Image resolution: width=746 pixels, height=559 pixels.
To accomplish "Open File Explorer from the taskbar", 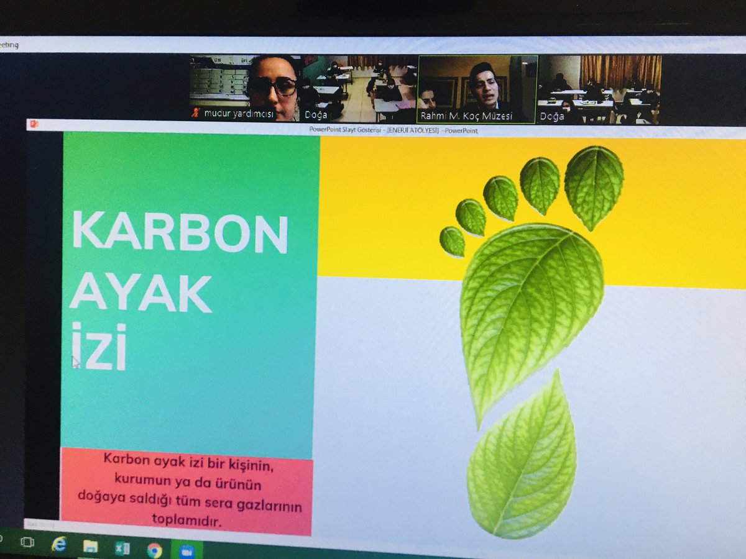I will tap(91, 547).
